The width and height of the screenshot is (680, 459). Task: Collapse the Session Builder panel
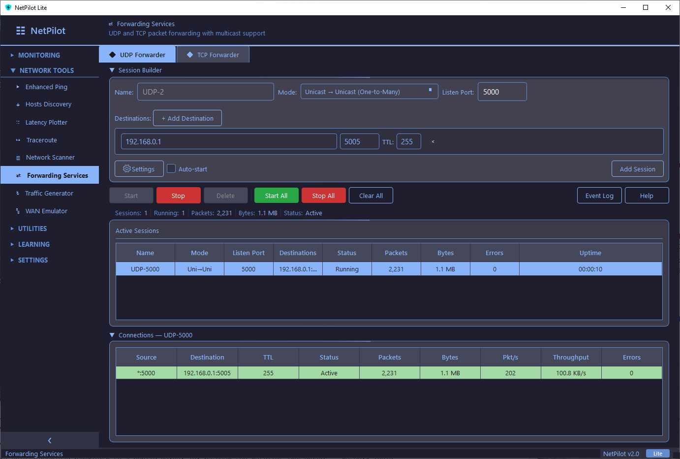pyautogui.click(x=112, y=70)
